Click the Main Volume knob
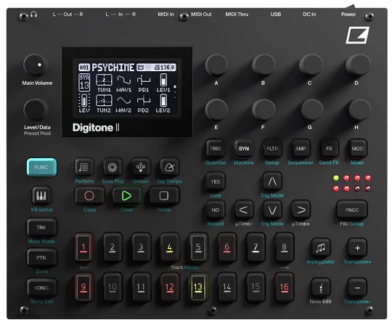Image resolution: width=392 pixels, height=325 pixels. (36, 65)
